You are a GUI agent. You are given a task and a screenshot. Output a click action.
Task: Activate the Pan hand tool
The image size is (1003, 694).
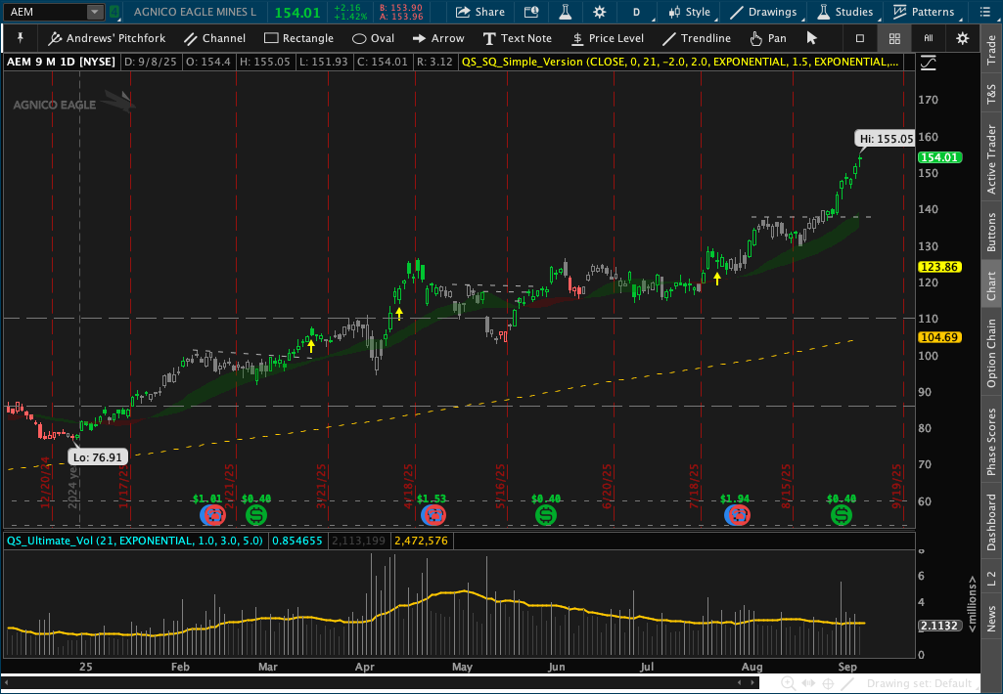click(767, 38)
